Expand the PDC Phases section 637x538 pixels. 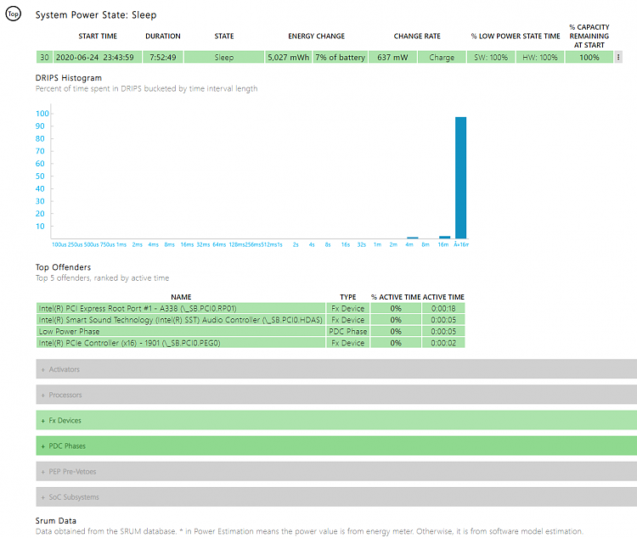click(x=336, y=446)
